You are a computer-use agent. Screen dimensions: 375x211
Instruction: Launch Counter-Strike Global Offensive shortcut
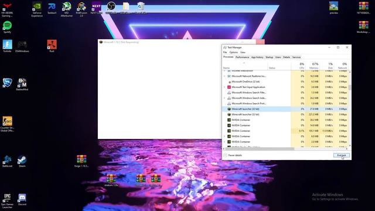[x=8, y=124]
